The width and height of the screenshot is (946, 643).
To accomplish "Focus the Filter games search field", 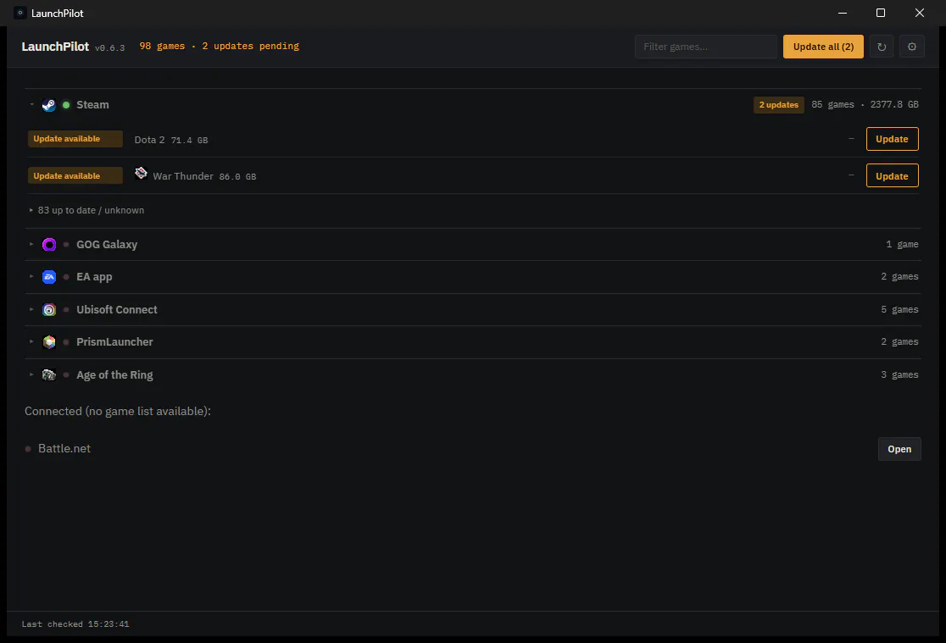I will [x=705, y=47].
